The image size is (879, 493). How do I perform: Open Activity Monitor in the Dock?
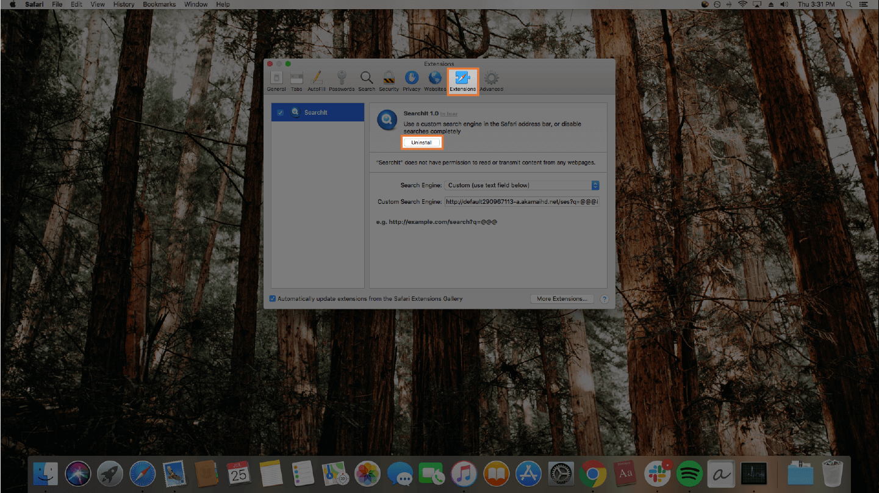754,473
